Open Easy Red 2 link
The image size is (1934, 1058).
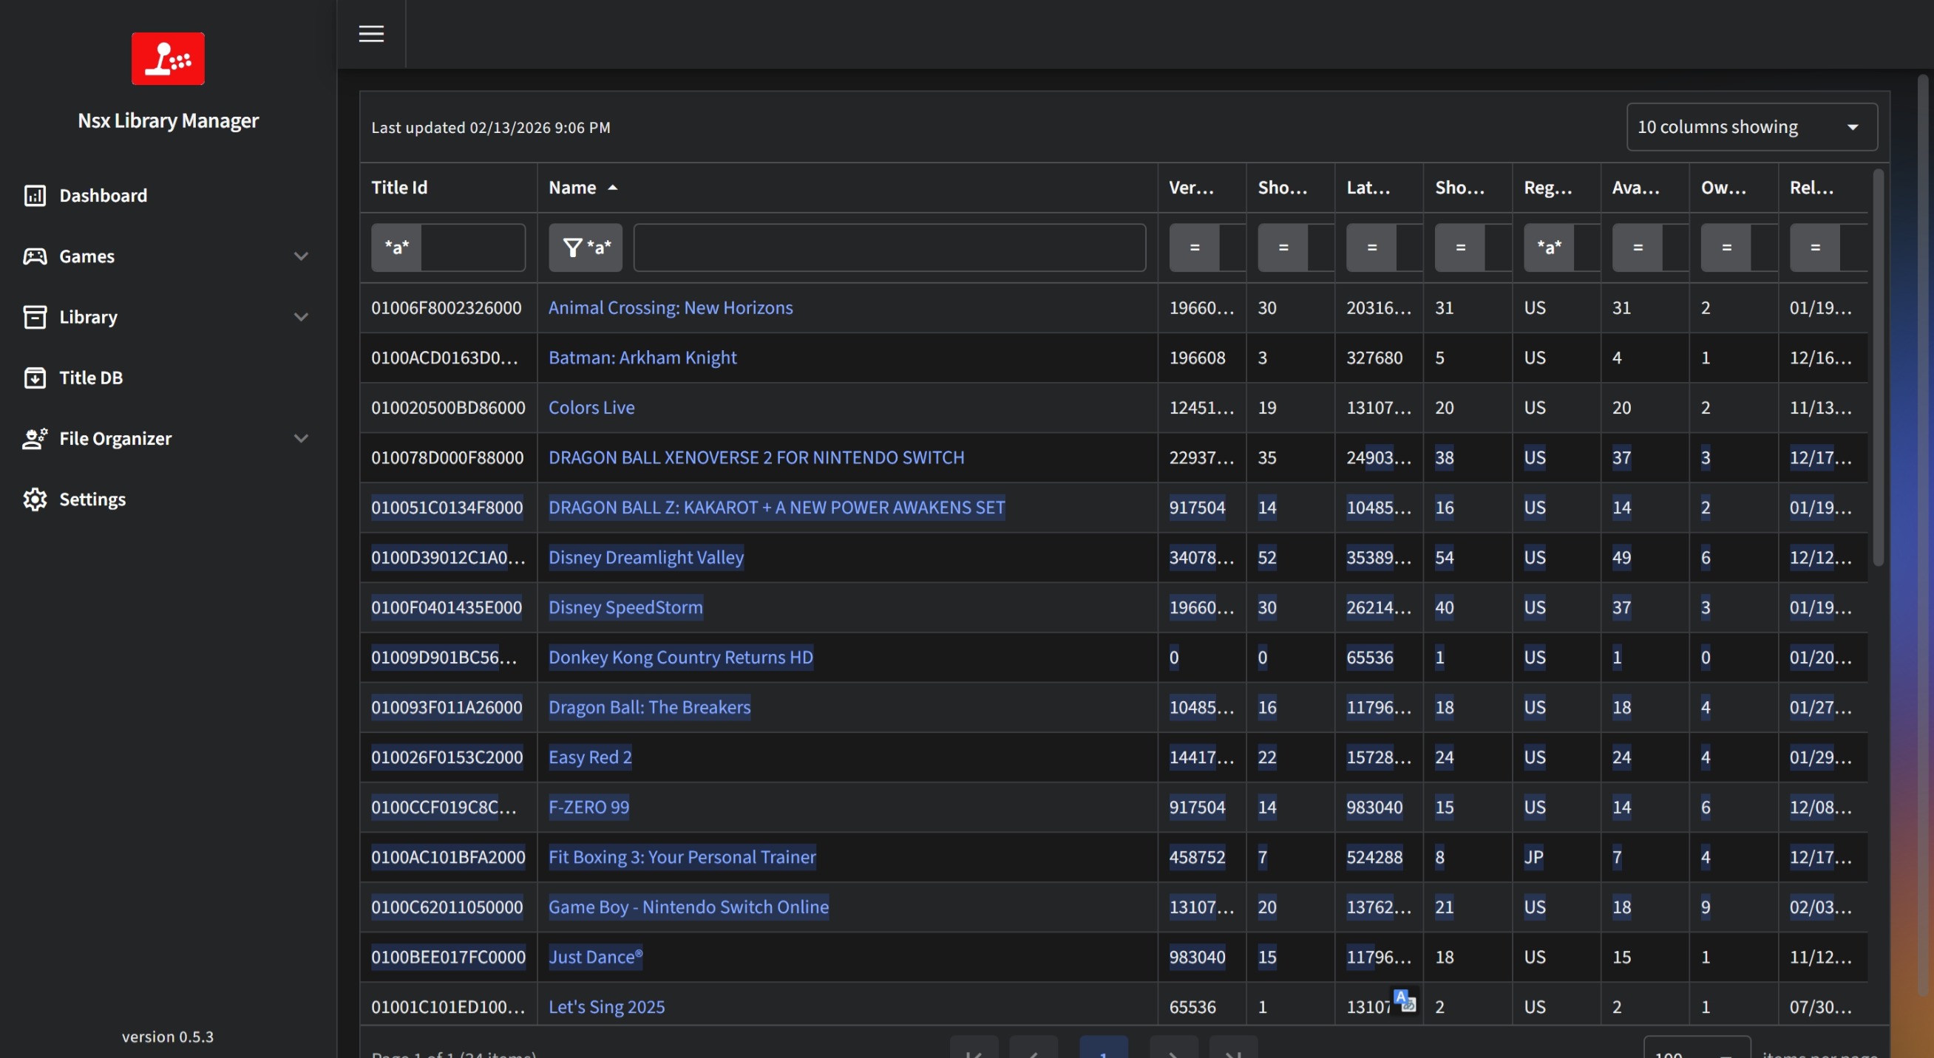[590, 757]
